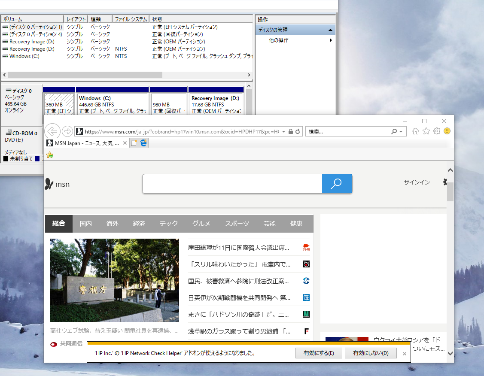This screenshot has height=376, width=484.
Task: Click the site lock security icon
Action: coord(290,131)
